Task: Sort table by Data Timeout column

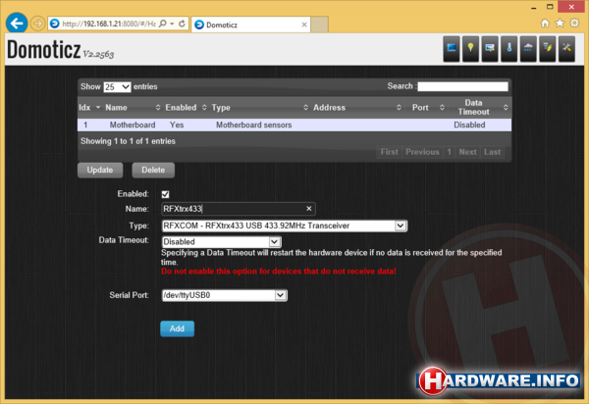Action: click(x=479, y=108)
